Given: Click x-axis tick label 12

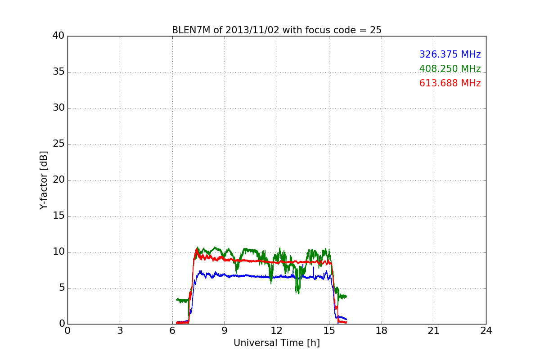Looking at the screenshot, I should click(x=277, y=331).
